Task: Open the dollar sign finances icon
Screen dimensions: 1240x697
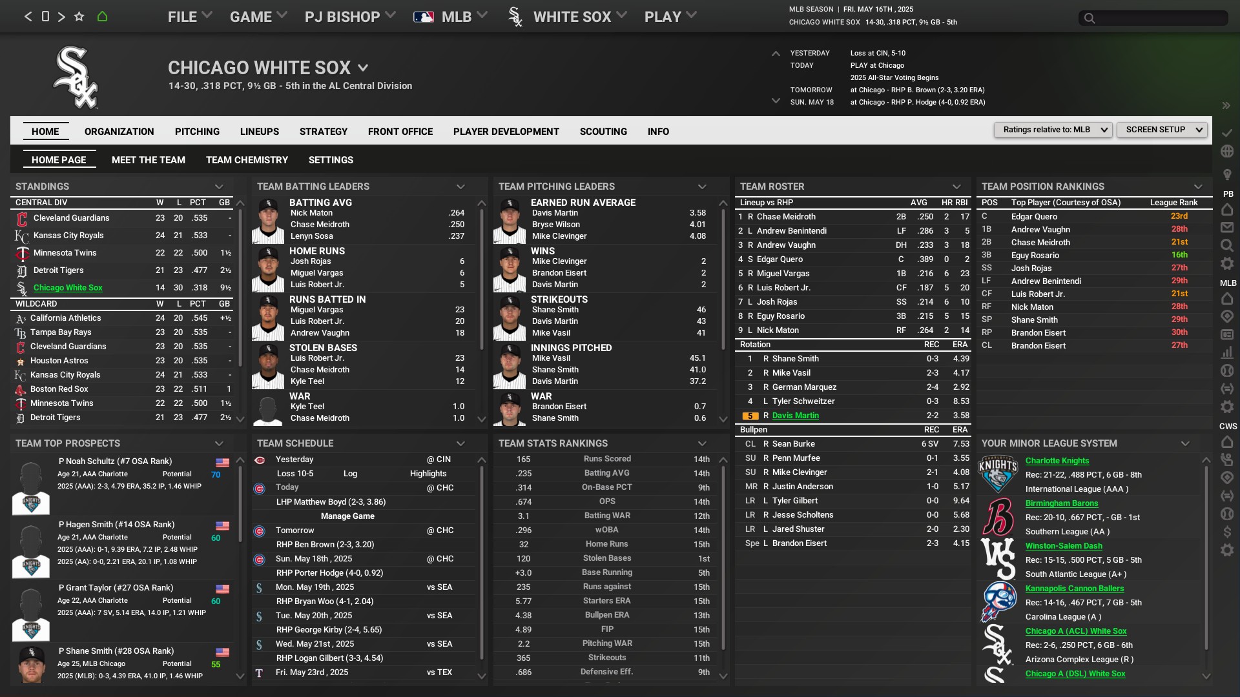Action: [x=1227, y=532]
